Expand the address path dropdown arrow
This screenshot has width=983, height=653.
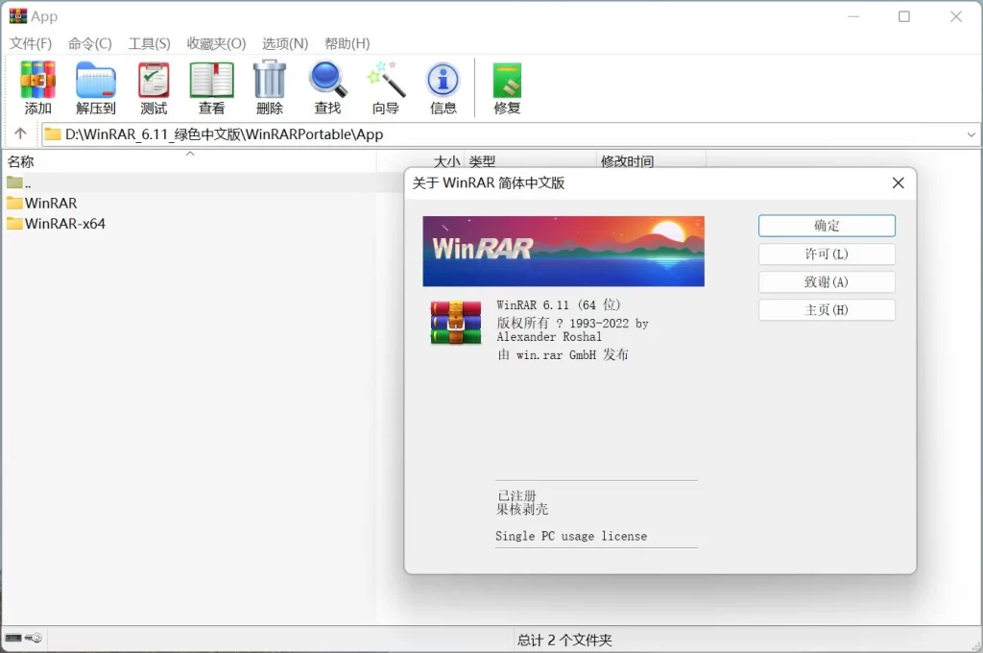tap(971, 134)
